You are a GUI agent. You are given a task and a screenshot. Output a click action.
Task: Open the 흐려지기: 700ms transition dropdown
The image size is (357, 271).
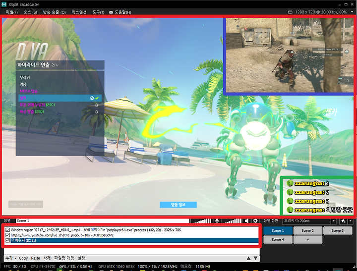(x=334, y=221)
